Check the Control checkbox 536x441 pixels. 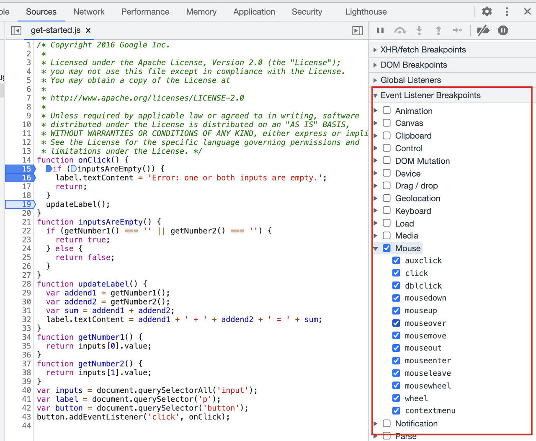(x=387, y=148)
